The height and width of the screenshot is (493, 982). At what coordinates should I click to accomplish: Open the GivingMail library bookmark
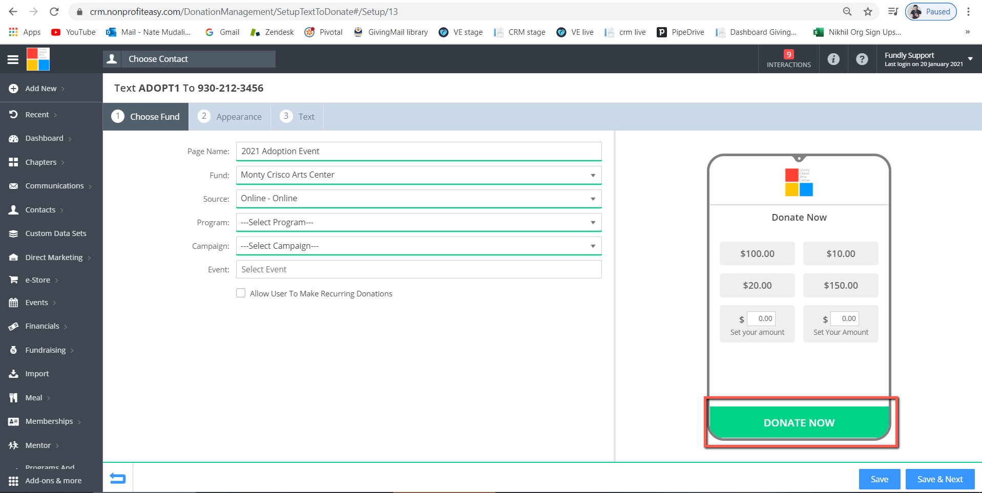(391, 32)
